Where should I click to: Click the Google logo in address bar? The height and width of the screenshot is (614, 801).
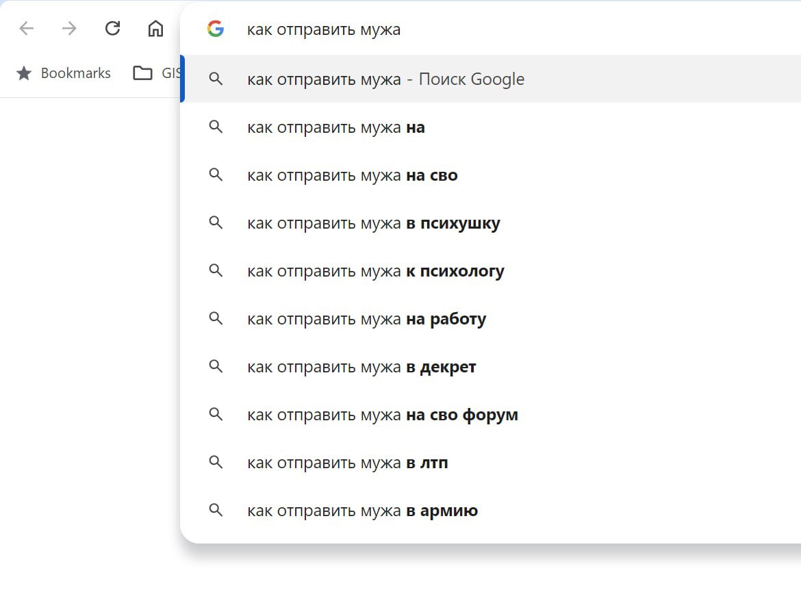pos(216,29)
